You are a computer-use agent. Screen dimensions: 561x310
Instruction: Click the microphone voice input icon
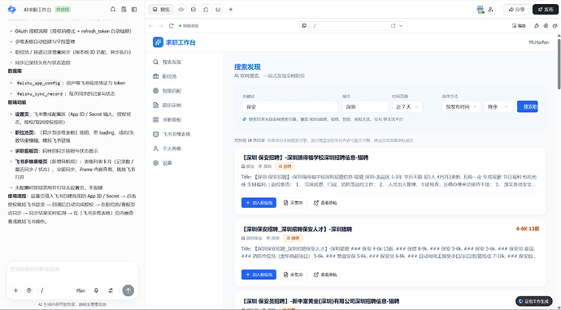click(x=96, y=291)
